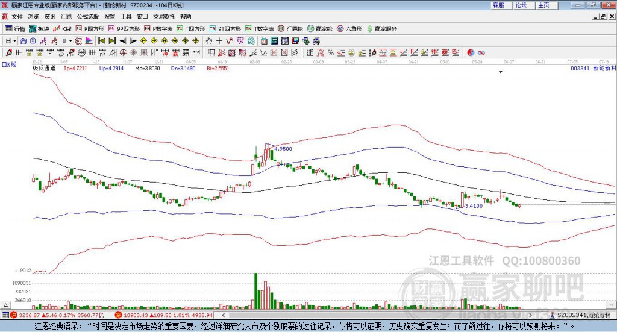Select the percent % retracement tool
Image resolution: width=617 pixels, height=332 pixels.
click(x=331, y=52)
